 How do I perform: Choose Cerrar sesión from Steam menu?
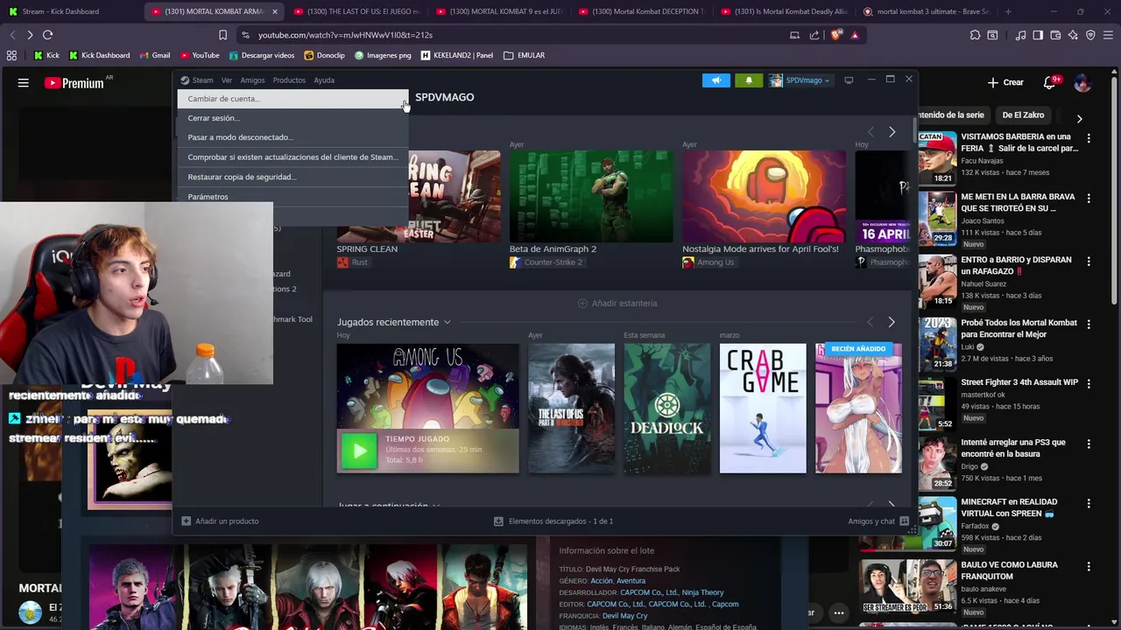[x=293, y=118]
